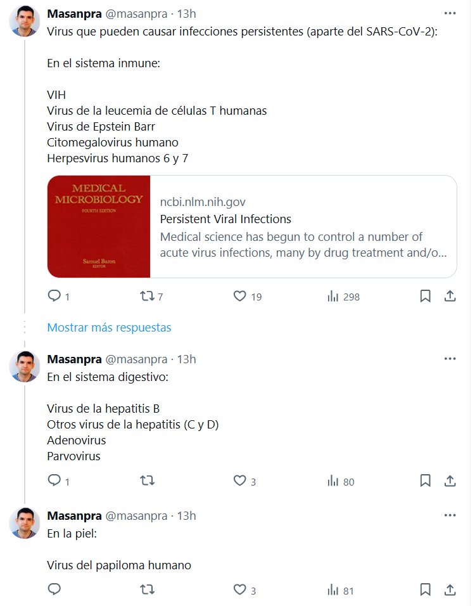Click Masanpra avatar on digestive tweet
475x606 pixels.
(x=25, y=367)
